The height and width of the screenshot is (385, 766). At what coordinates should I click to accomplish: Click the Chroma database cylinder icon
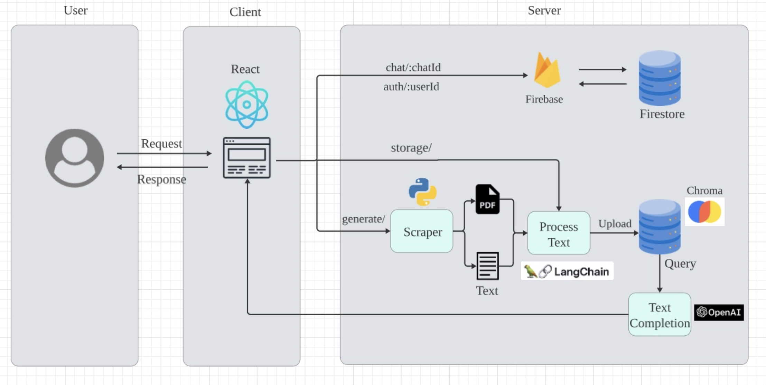pyautogui.click(x=660, y=227)
